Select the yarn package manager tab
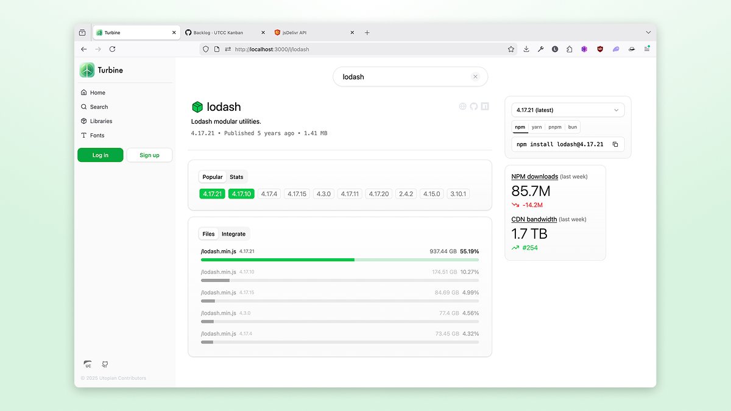The height and width of the screenshot is (411, 731). 537,127
